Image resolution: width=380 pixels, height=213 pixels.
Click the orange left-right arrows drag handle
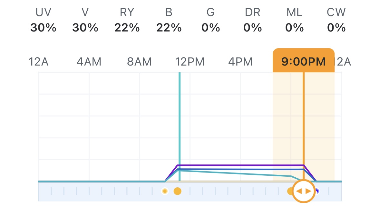[303, 191]
